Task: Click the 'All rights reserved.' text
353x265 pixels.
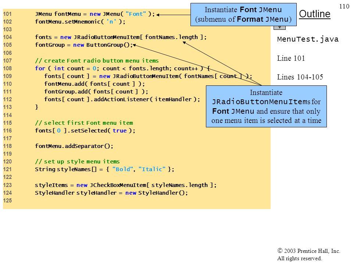Action: tap(299, 258)
